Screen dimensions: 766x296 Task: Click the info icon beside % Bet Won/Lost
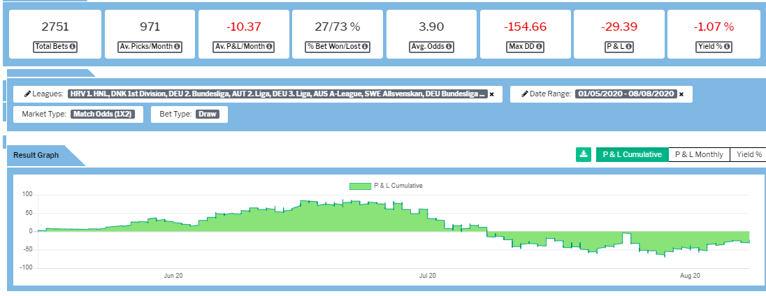click(366, 47)
